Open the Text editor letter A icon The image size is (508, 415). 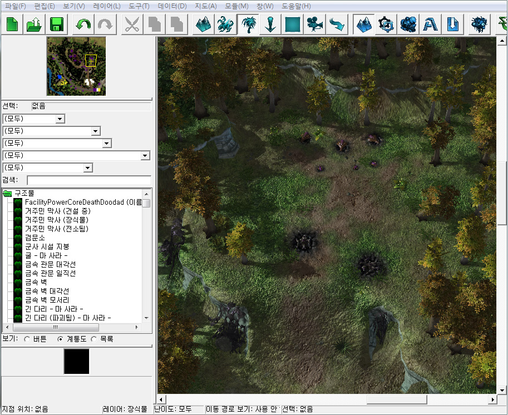click(430, 24)
